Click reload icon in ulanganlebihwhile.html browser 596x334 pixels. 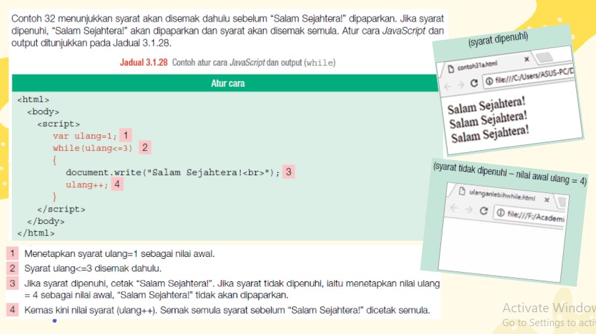483,211
